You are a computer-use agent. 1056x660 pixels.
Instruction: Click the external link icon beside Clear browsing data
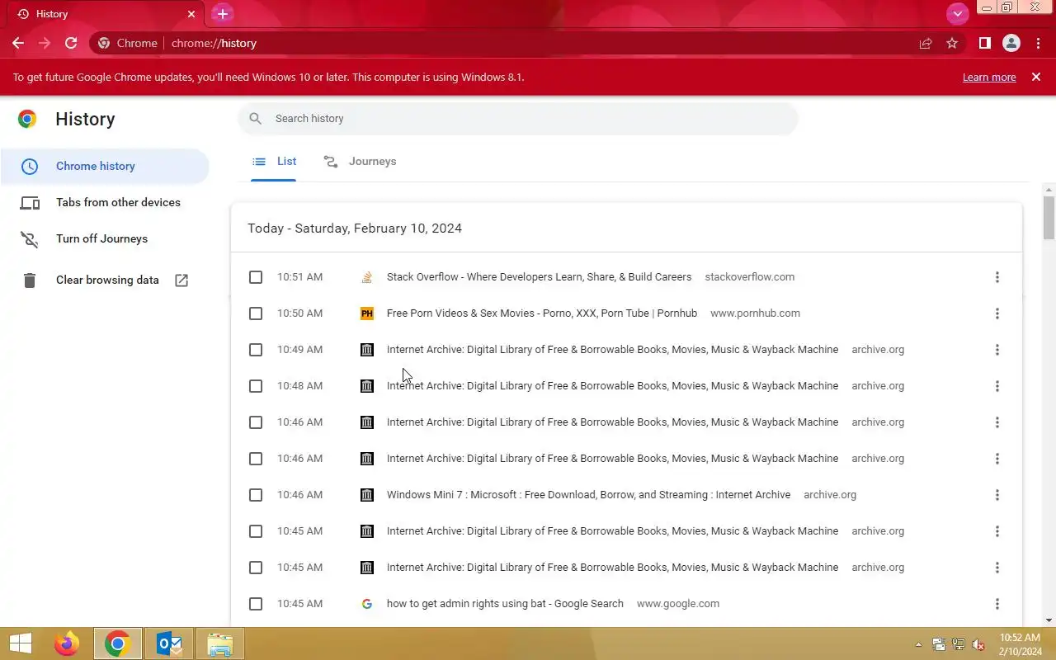[181, 280]
